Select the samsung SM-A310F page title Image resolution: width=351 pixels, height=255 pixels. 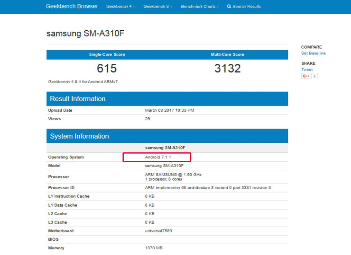point(85,34)
